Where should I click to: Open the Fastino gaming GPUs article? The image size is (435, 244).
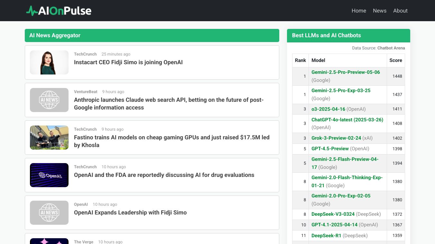pos(172,141)
